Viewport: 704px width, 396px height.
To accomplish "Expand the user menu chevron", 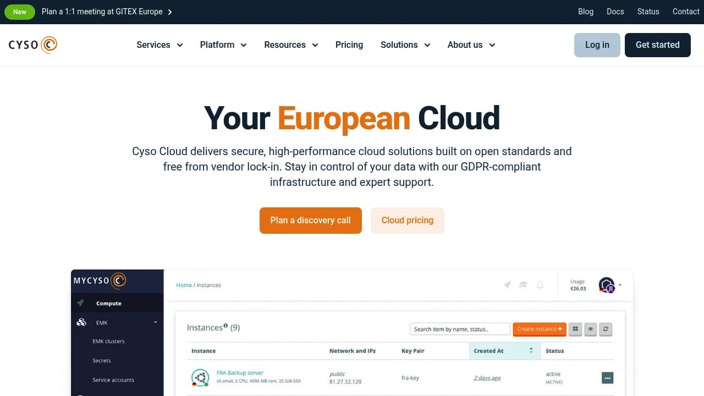I will [x=620, y=285].
